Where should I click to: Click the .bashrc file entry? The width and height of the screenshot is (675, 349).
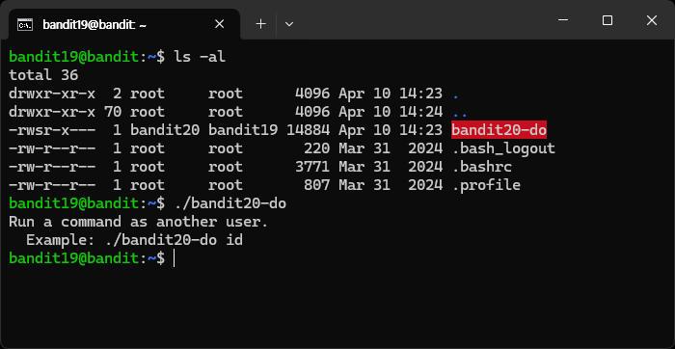pos(482,167)
